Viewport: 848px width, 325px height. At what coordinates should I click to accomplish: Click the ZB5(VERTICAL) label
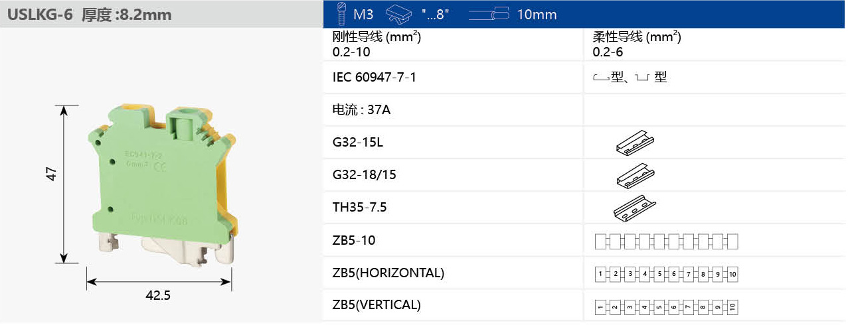[x=377, y=305]
